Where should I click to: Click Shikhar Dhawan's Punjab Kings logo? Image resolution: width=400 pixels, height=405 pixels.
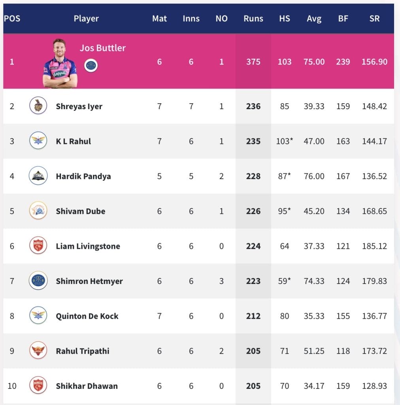pos(38,386)
